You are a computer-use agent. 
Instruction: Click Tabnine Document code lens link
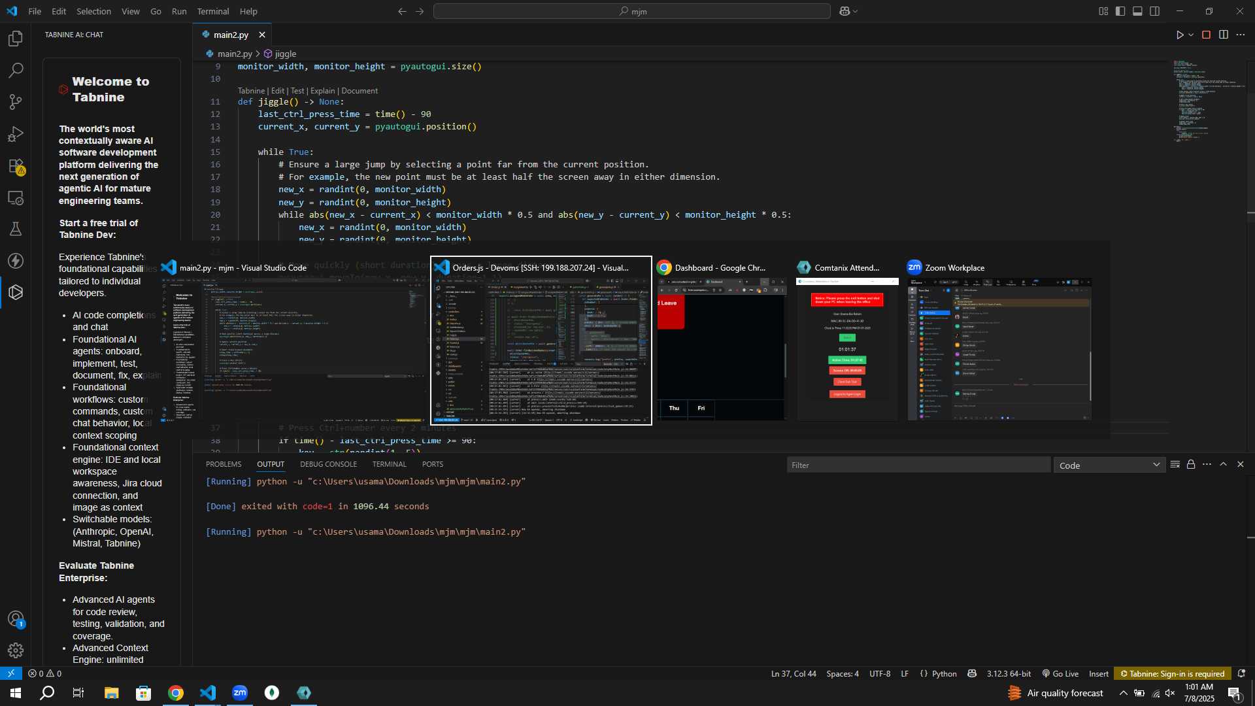(x=359, y=91)
